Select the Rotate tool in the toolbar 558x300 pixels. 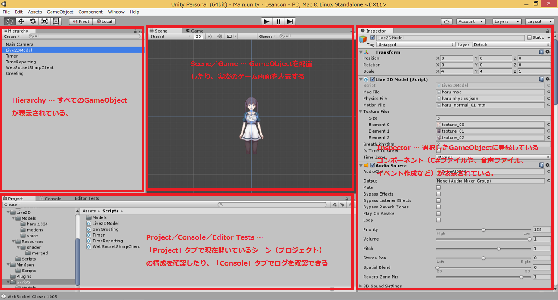32,21
